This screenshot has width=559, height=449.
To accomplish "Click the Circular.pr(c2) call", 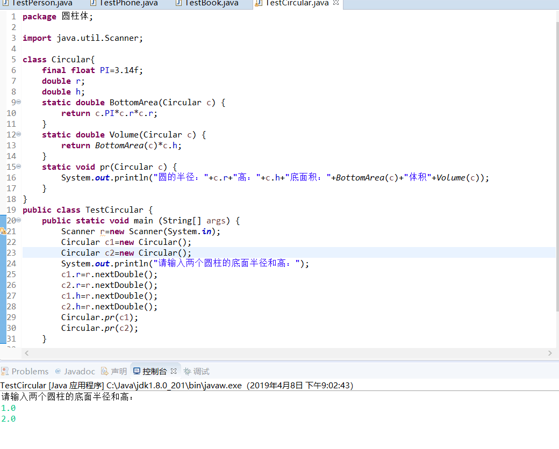I will [x=99, y=328].
